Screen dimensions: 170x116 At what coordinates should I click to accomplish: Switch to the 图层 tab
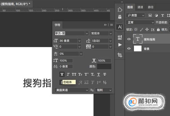(x=130, y=7)
